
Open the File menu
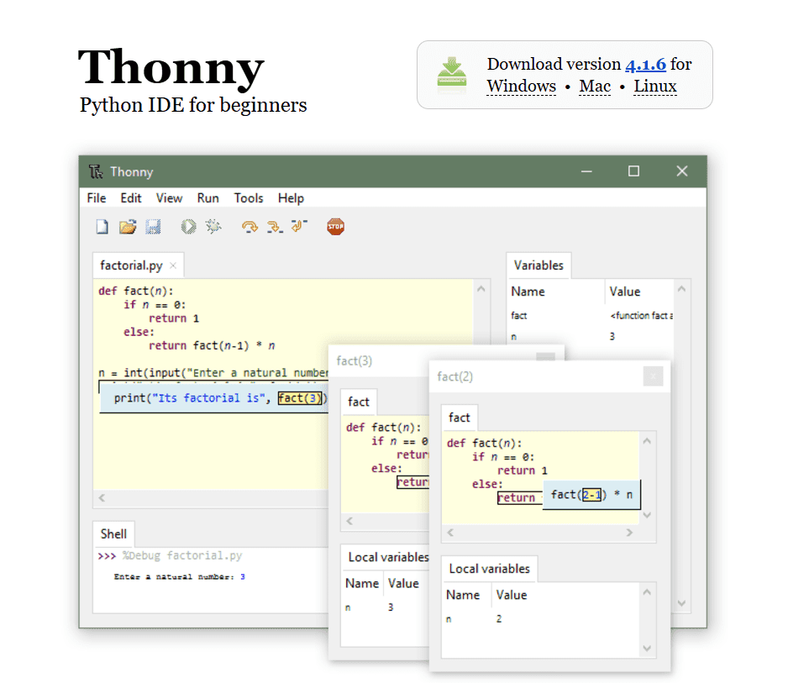coord(97,198)
